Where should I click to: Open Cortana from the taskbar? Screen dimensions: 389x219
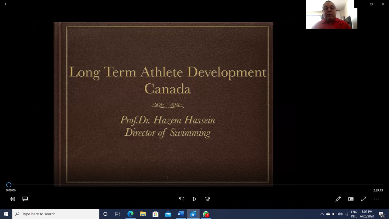[x=105, y=214]
